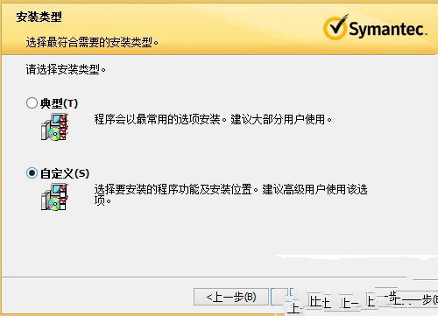Viewport: 438px width, 316px height.
Task: Click the Symantec wordmark in the header
Action: (x=387, y=30)
